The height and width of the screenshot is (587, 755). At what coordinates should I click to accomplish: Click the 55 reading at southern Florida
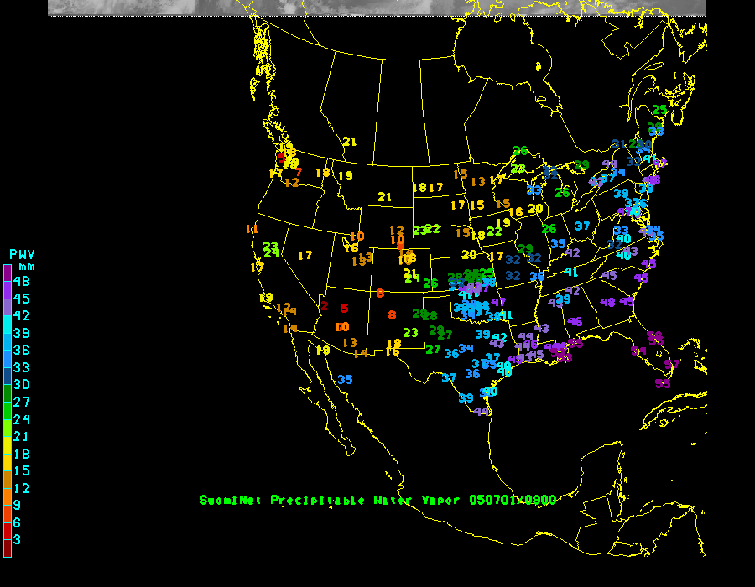(x=663, y=383)
